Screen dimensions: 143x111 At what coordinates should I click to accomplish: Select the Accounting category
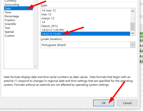click(x=12, y=4)
